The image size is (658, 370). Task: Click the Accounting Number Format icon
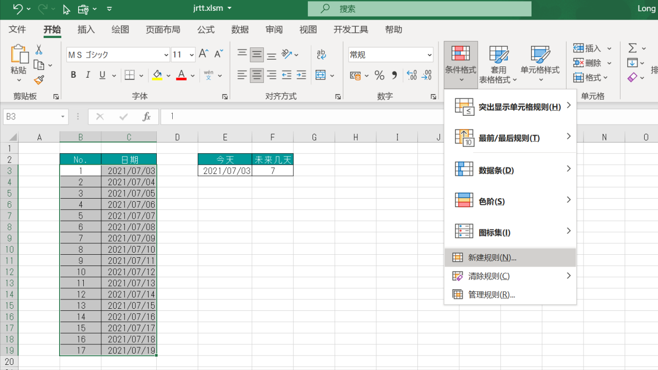[355, 76]
